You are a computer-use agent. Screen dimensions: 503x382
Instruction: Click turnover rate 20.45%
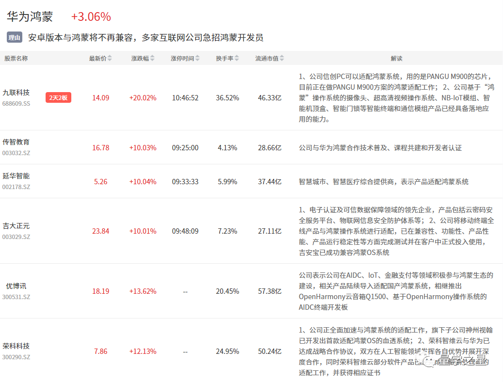pos(227,291)
